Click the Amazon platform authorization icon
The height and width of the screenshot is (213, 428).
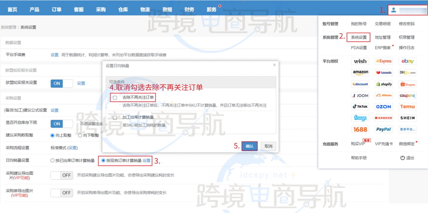tap(360, 72)
